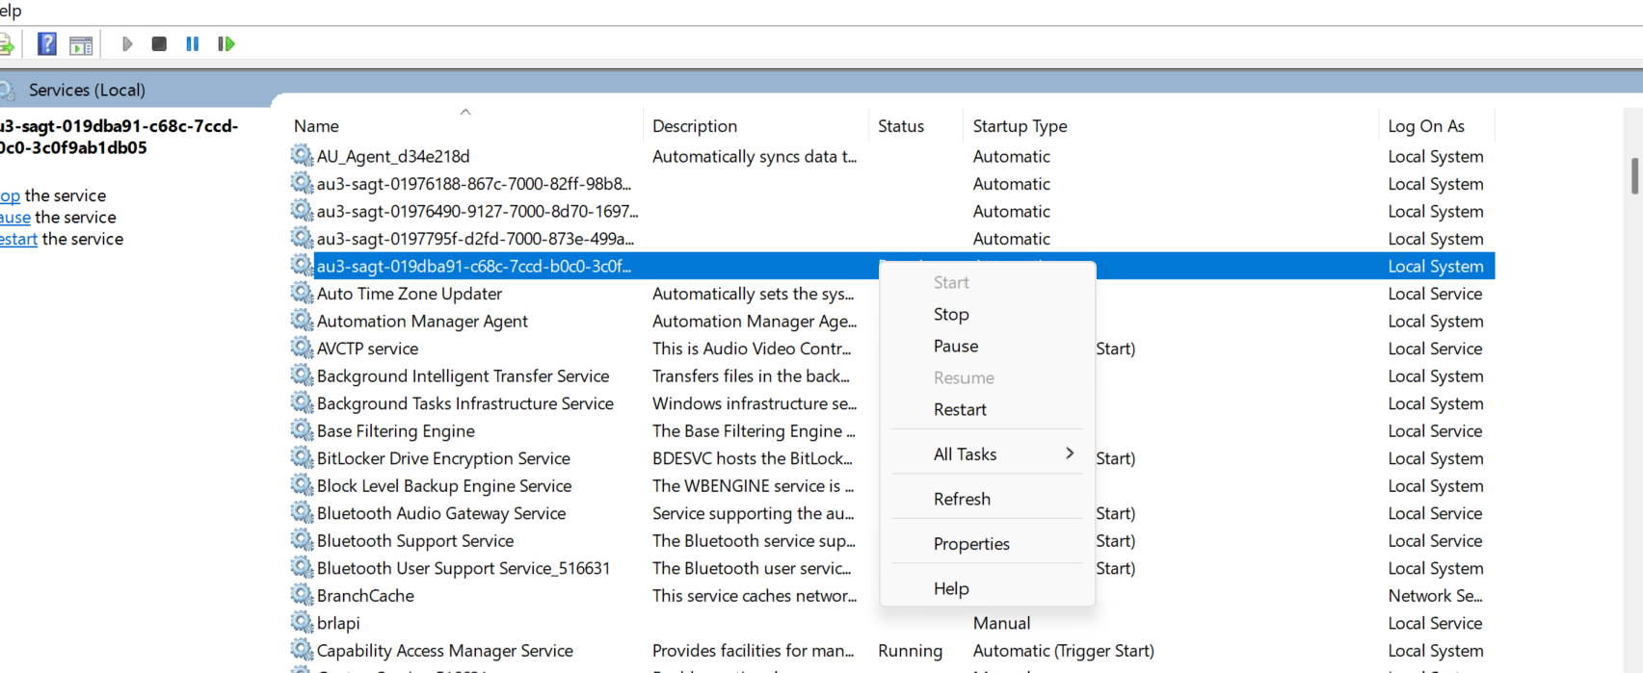Choose Refresh in the context menu
This screenshot has height=673, width=1643.
[988, 499]
